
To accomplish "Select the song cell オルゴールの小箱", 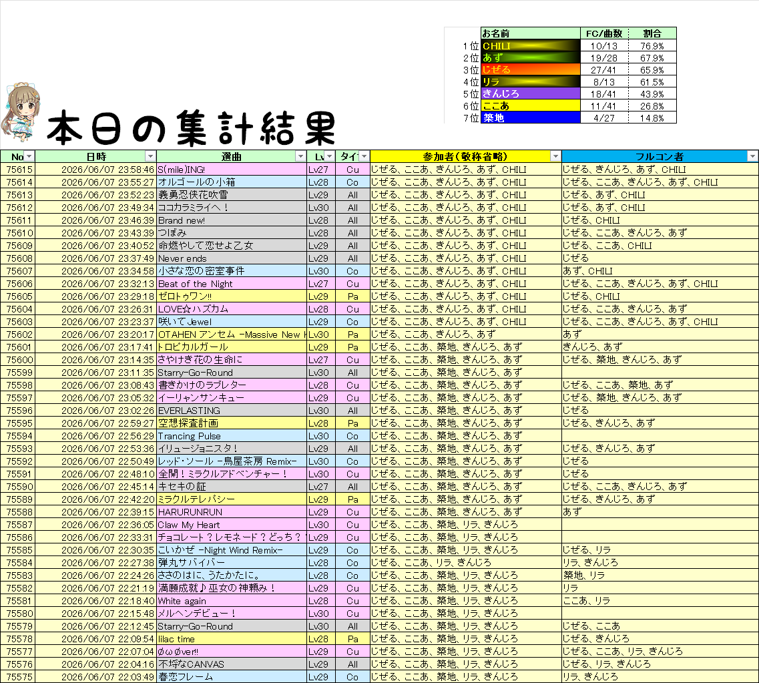I will point(232,182).
